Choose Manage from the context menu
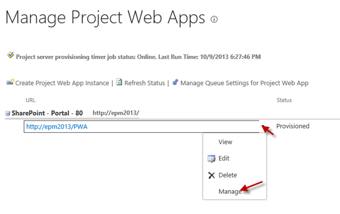The image size is (340, 214). coord(230,192)
